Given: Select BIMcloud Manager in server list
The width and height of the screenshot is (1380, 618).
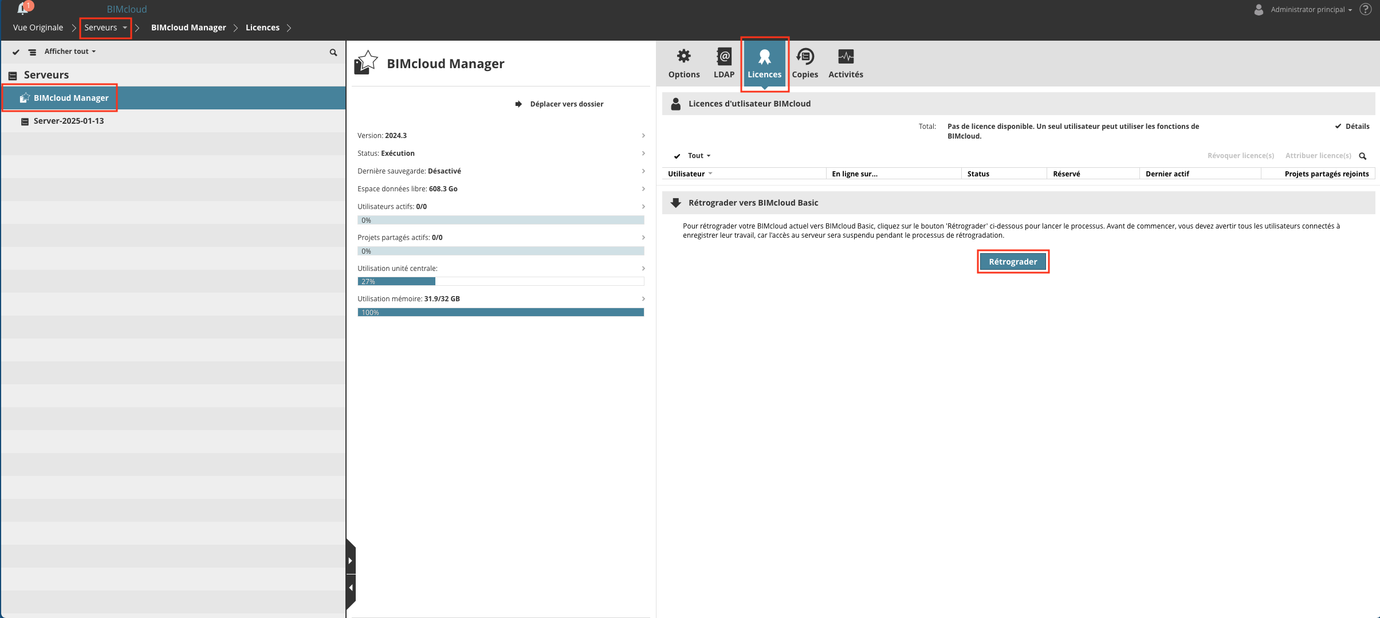Looking at the screenshot, I should click(x=174, y=98).
